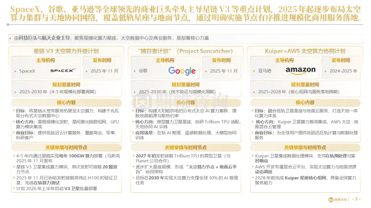This screenshot has height=208, width=371.
Task: Click '2025-2030 年 (技术验证与规模化周期)'
Action: click(177, 92)
